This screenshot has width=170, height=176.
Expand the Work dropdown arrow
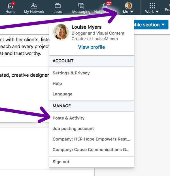[x=157, y=12]
